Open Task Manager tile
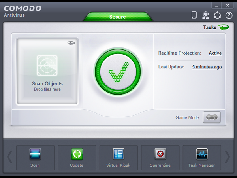The width and height of the screenshot is (237, 178). pyautogui.click(x=202, y=157)
